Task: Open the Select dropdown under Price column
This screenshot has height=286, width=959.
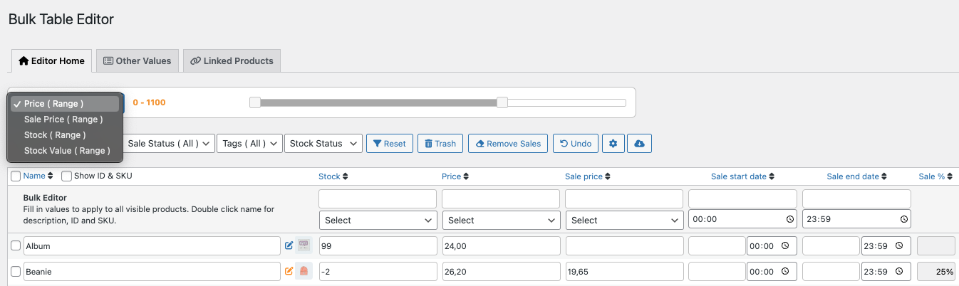Action: pos(501,220)
